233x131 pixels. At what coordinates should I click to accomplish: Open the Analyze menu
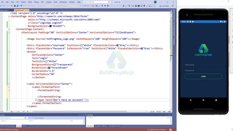(x=48, y=2)
